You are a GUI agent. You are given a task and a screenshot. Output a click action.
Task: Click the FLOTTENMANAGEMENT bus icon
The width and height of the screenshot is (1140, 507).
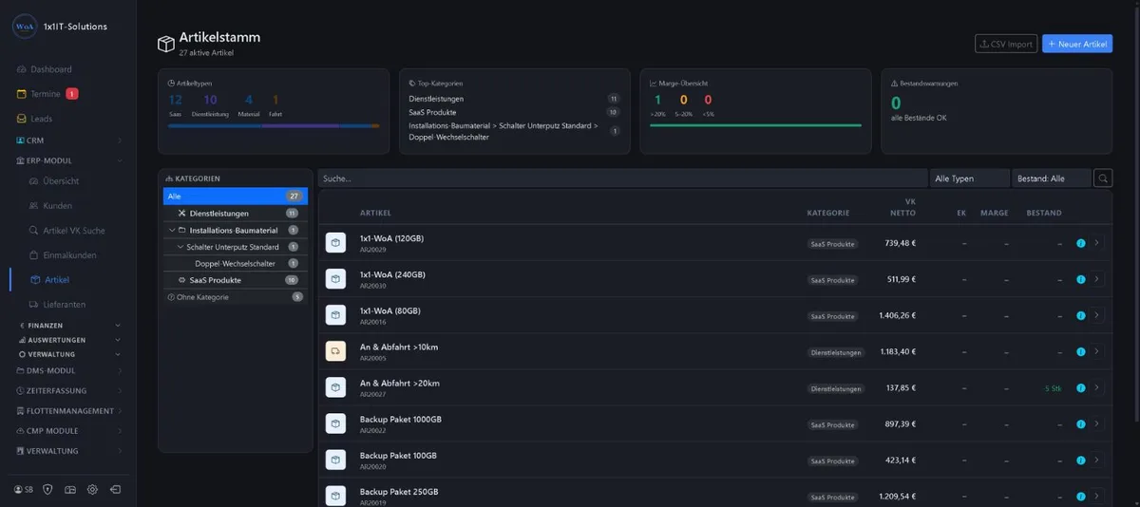pos(19,411)
